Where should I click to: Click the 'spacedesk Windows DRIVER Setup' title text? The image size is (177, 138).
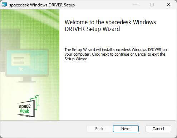tap(42, 5)
